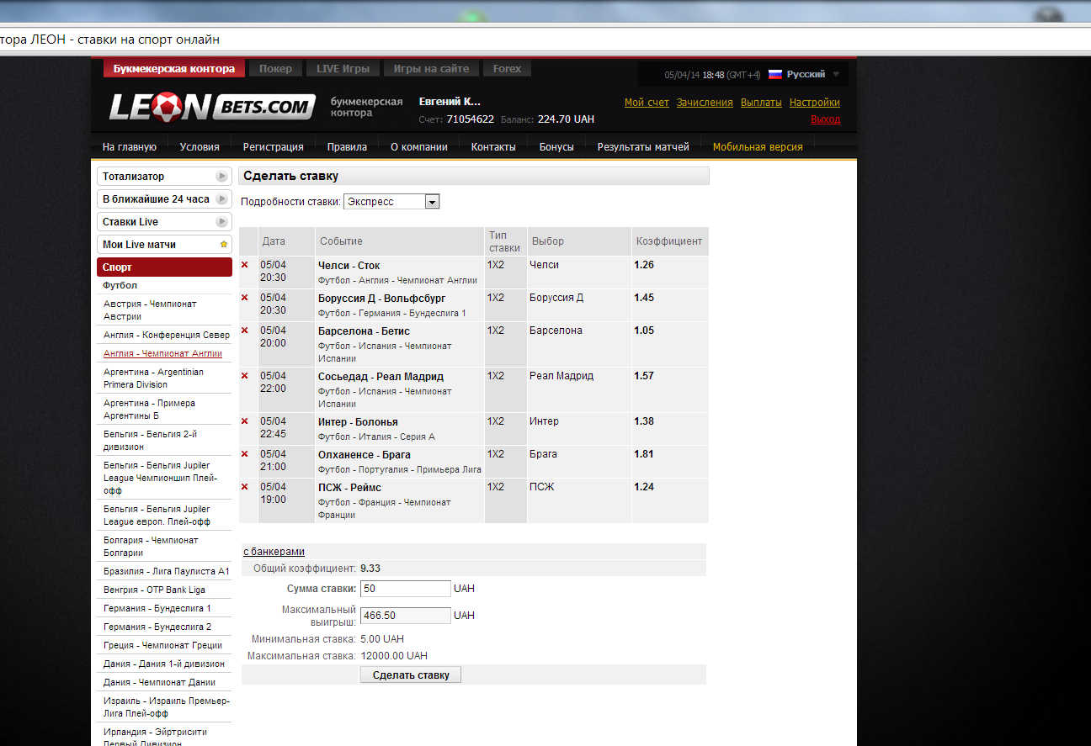The height and width of the screenshot is (746, 1091).
Task: Open the Экспресс bet type dropdown
Action: (391, 202)
